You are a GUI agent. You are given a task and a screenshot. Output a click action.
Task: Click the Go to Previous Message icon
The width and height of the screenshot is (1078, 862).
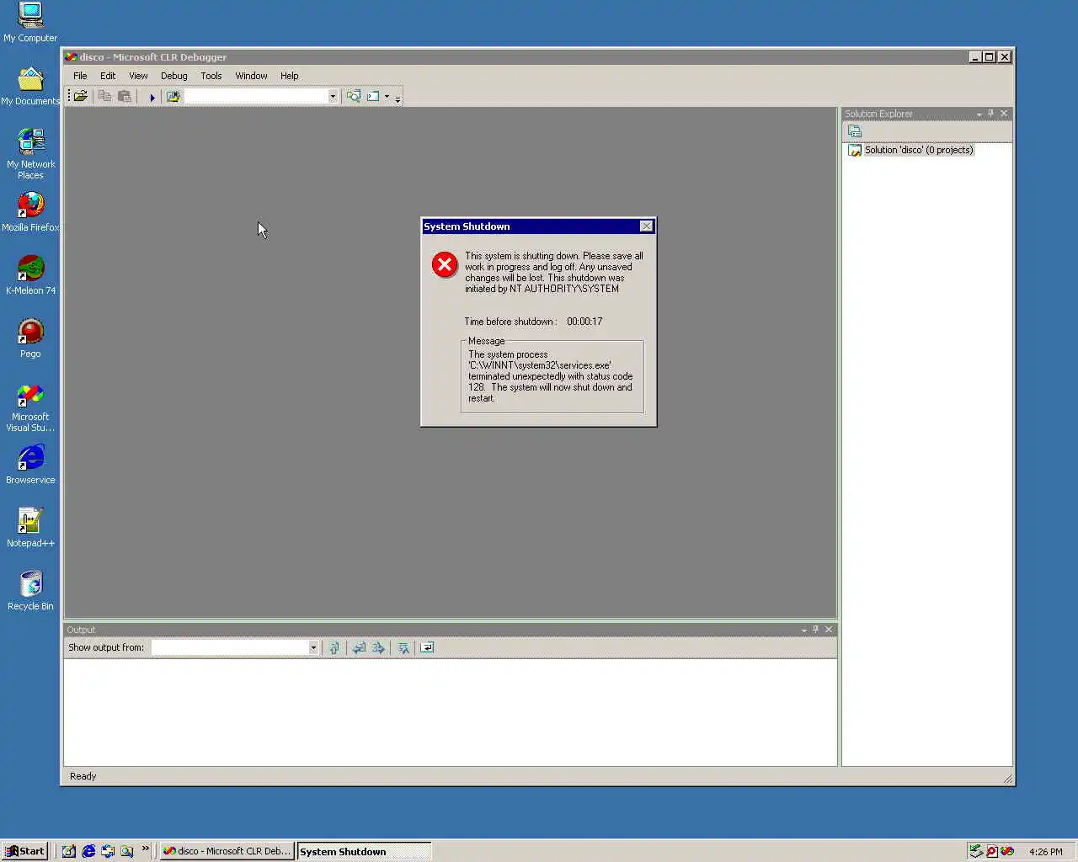click(x=359, y=647)
